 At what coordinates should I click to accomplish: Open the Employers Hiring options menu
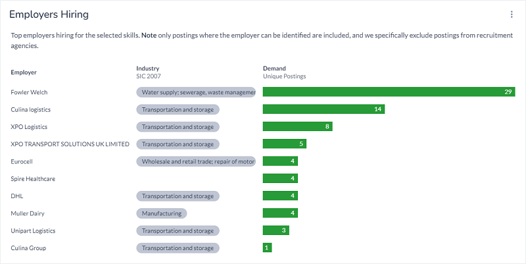click(512, 14)
